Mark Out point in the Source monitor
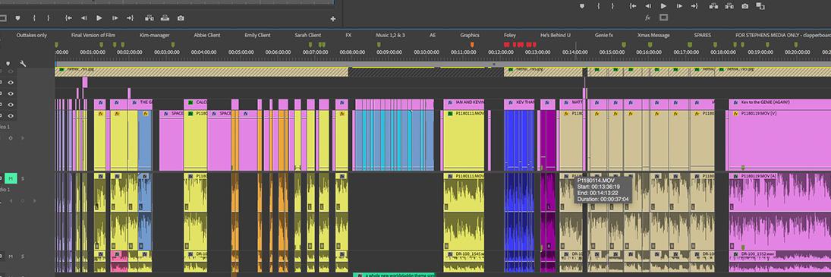This screenshot has height=277, width=831. pos(49,18)
